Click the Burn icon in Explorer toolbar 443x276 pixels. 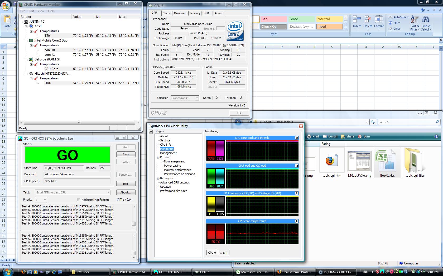360,136
